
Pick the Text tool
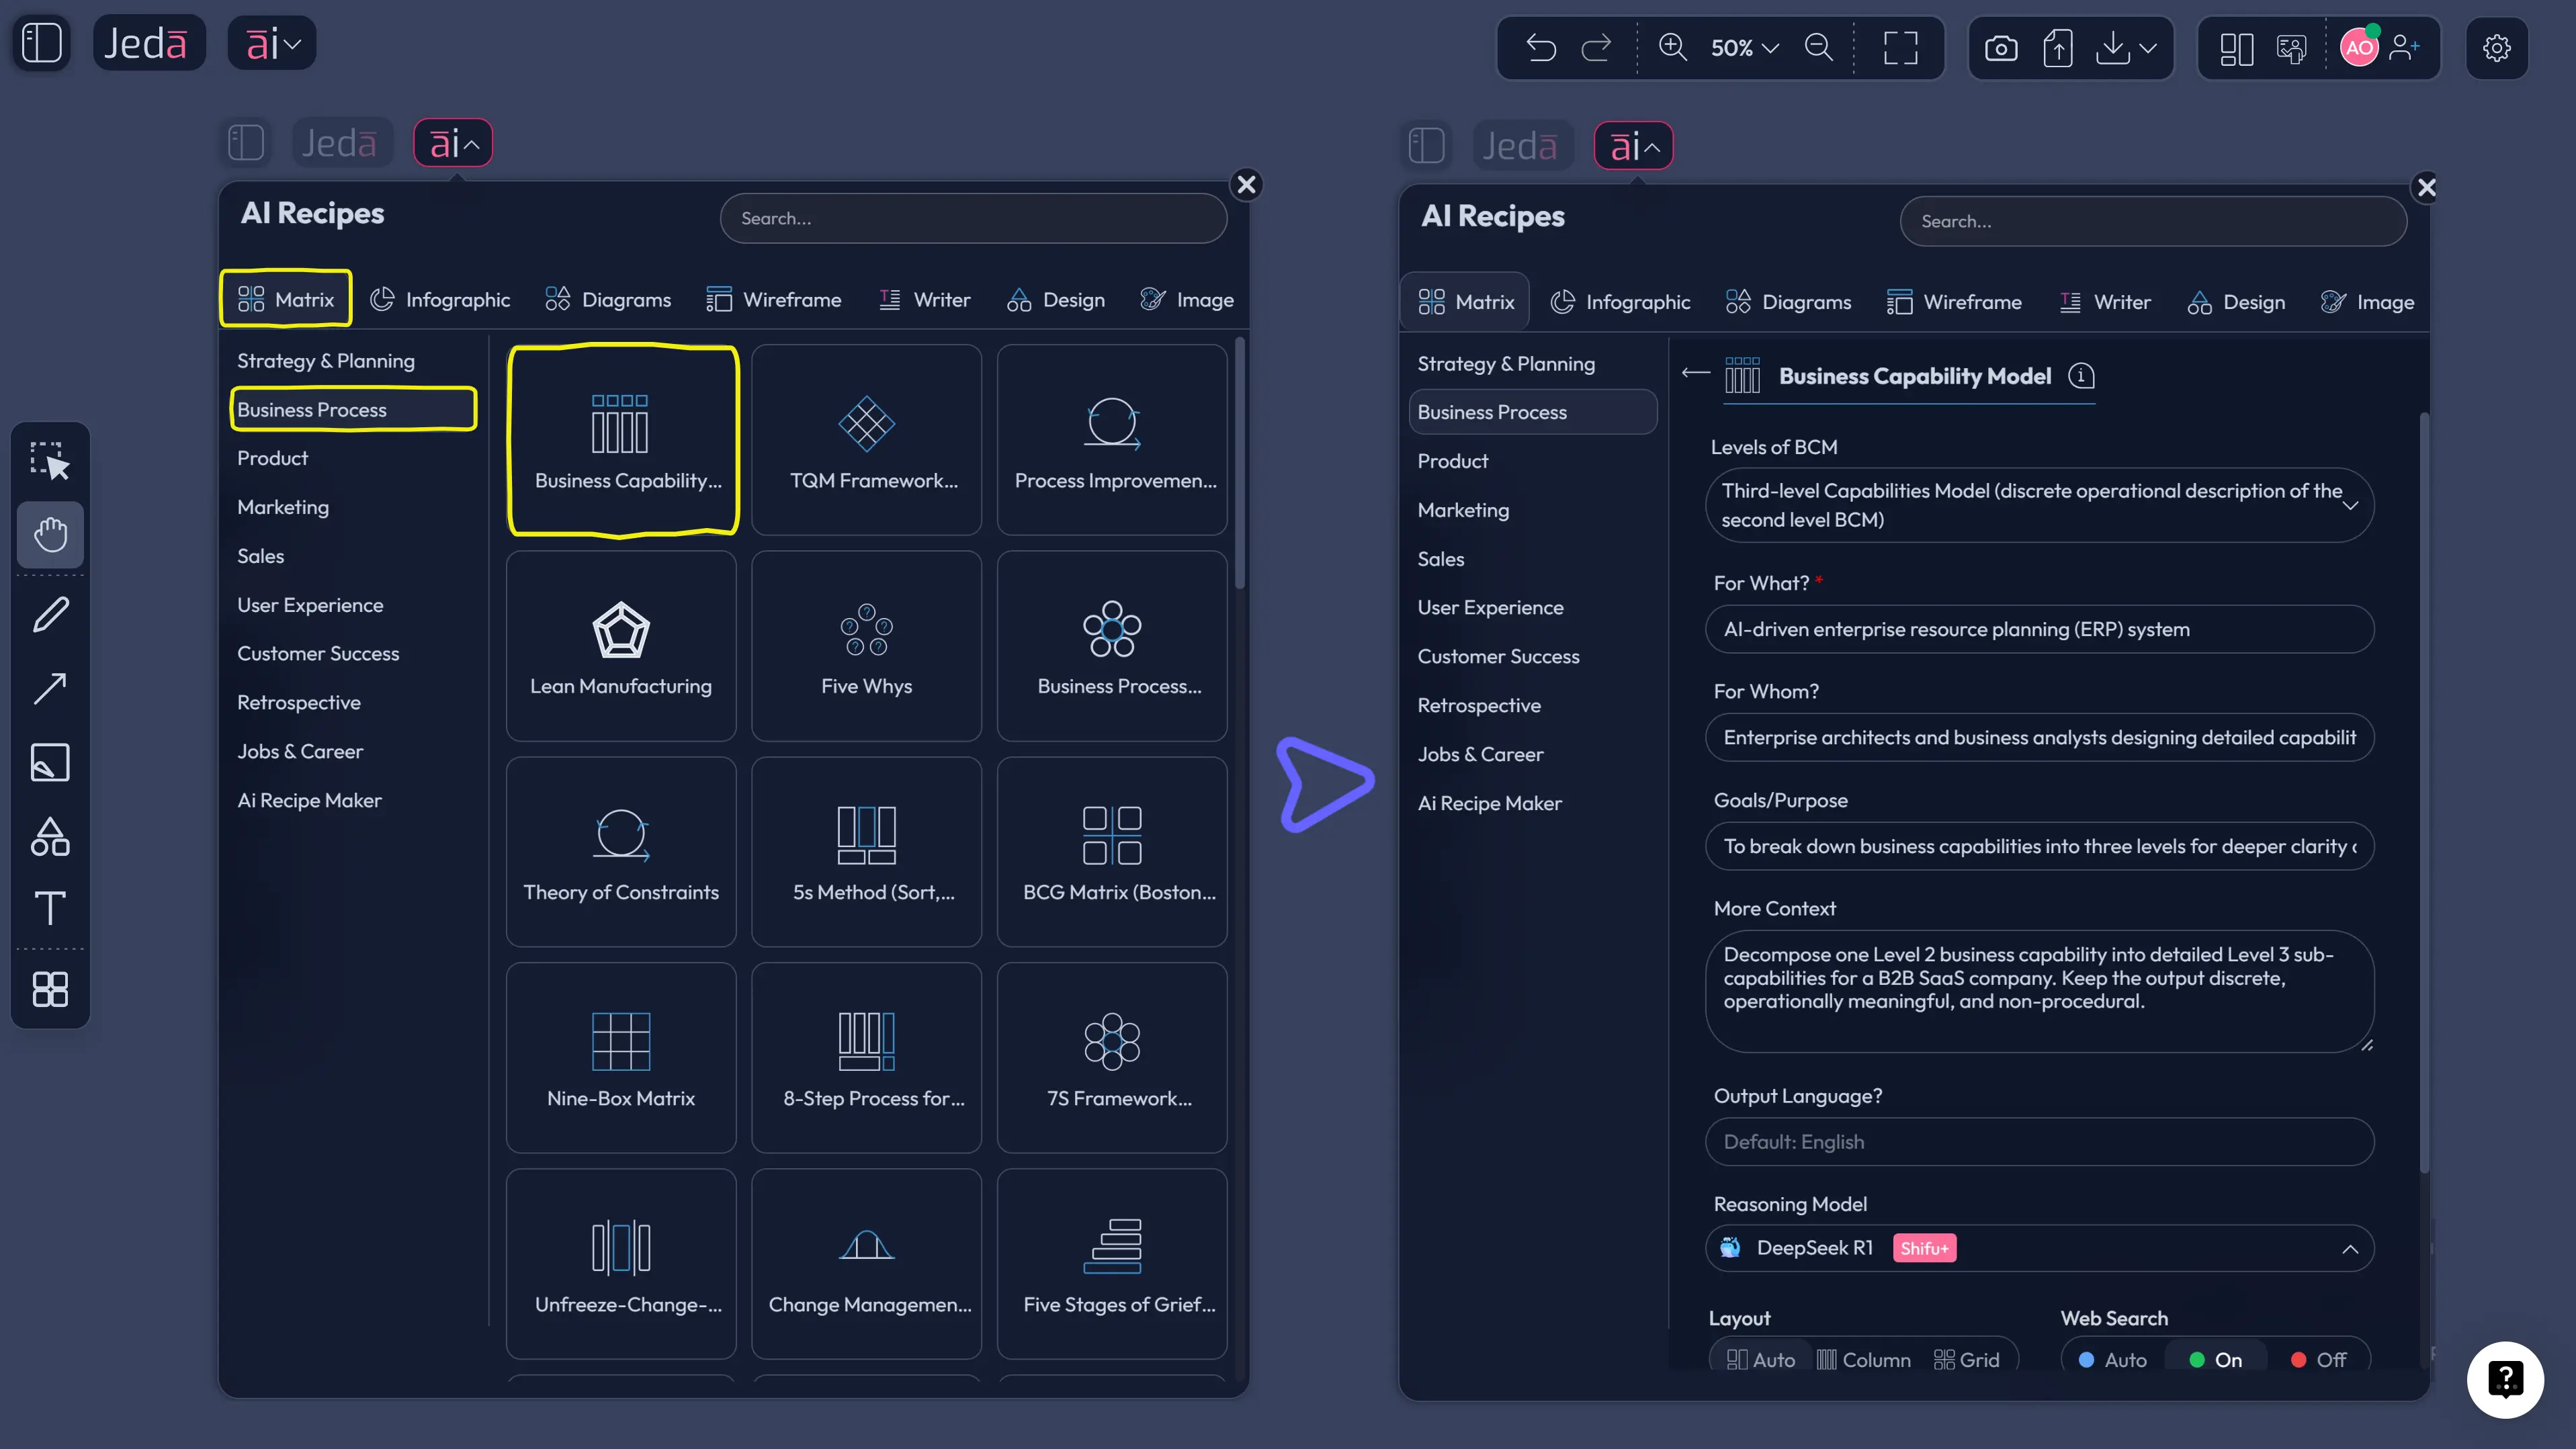point(50,908)
